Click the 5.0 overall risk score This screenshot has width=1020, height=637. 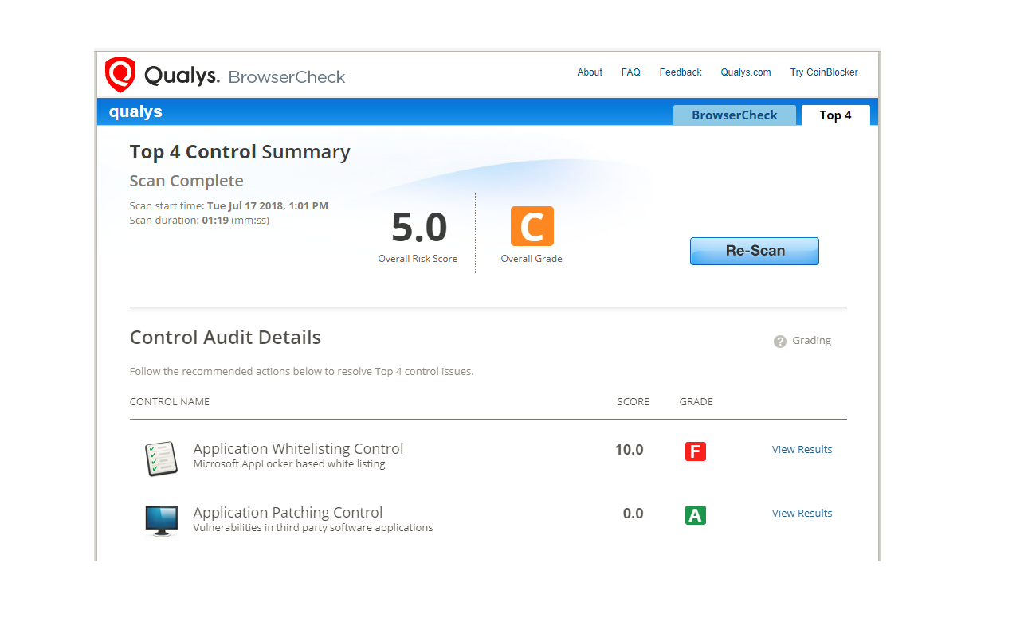pyautogui.click(x=419, y=228)
